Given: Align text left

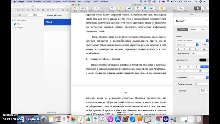Looking at the screenshot, I should [180, 67].
